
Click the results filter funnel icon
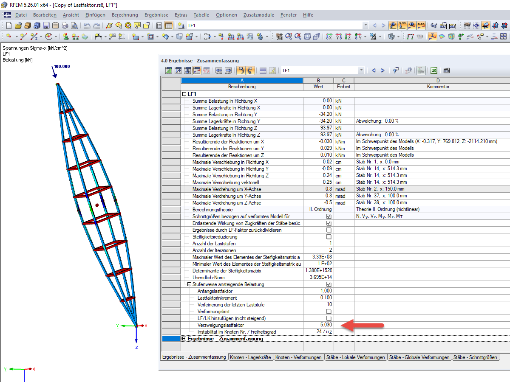(396, 70)
